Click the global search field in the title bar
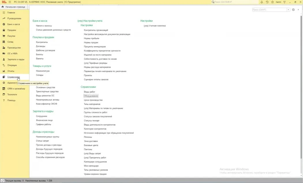 click(x=235, y=2)
